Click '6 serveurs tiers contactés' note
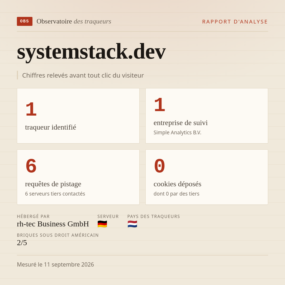285x285 pixels. click(55, 194)
